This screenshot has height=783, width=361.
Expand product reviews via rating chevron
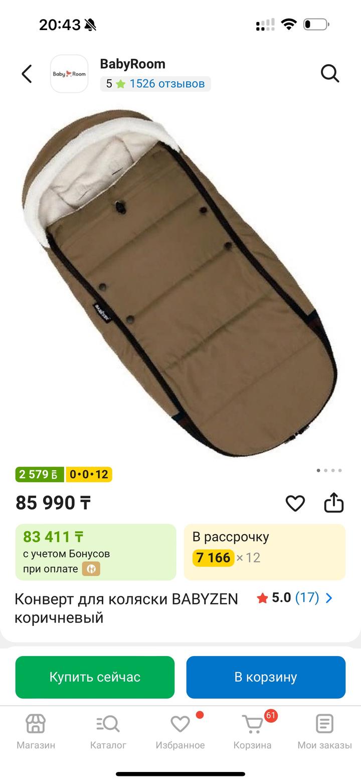coord(329,598)
